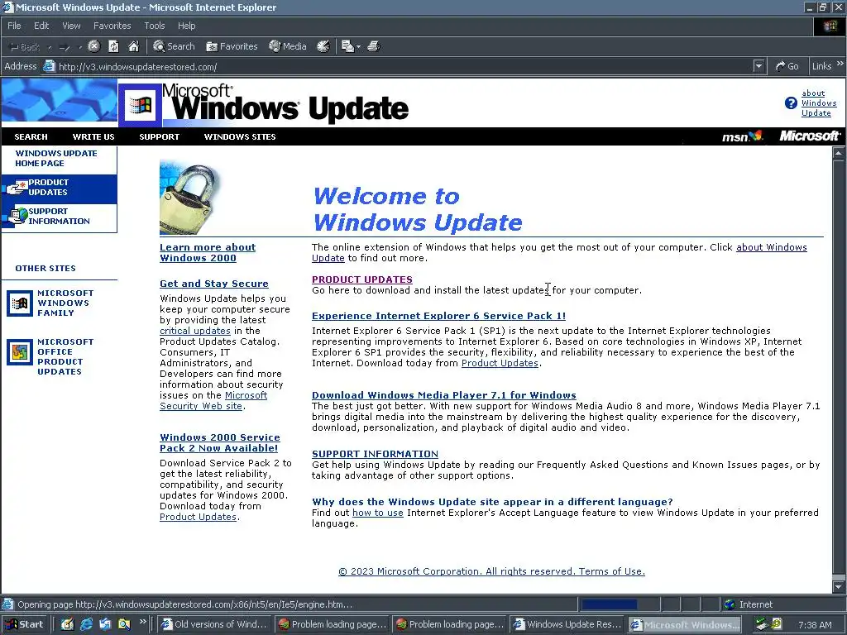Click the page loading progress bar in status bar

point(618,604)
